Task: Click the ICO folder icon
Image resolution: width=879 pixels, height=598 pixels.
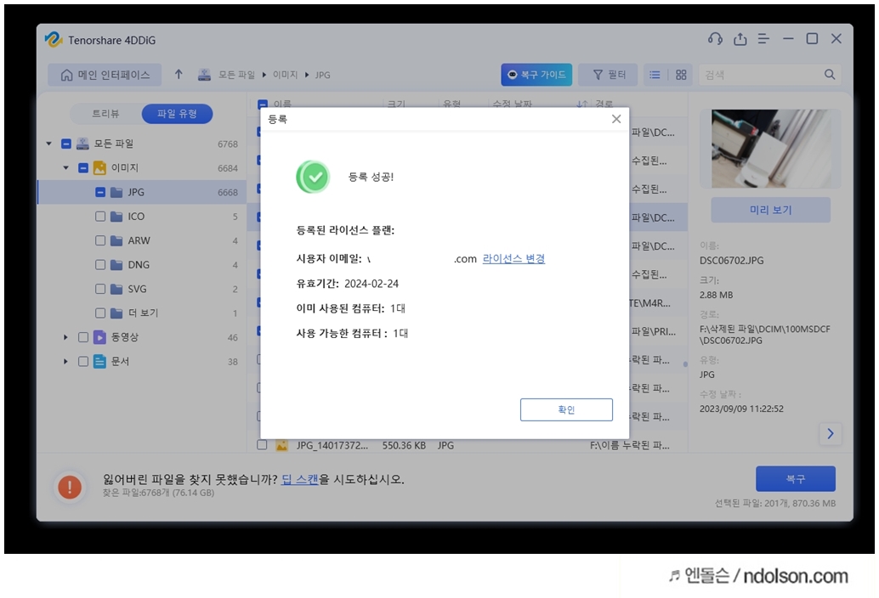Action: coord(116,216)
